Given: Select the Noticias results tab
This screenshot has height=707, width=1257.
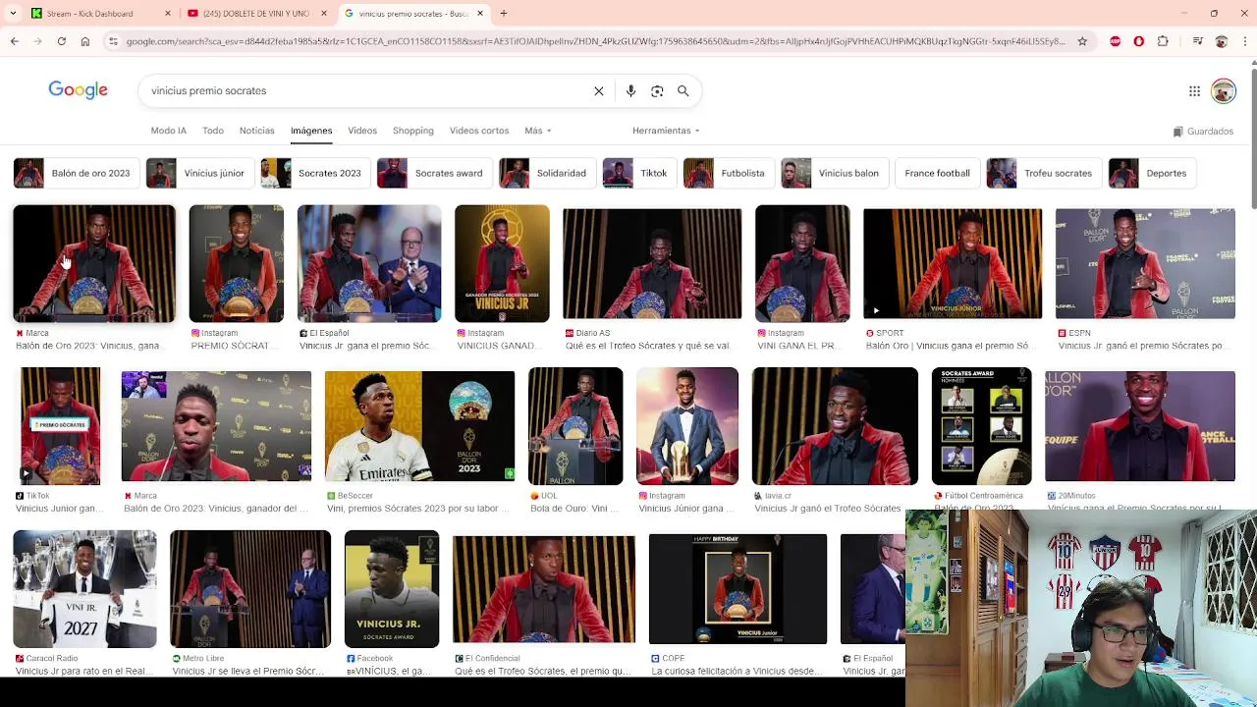Looking at the screenshot, I should pyautogui.click(x=257, y=131).
